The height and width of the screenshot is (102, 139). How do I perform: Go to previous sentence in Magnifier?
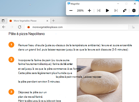[99, 11]
